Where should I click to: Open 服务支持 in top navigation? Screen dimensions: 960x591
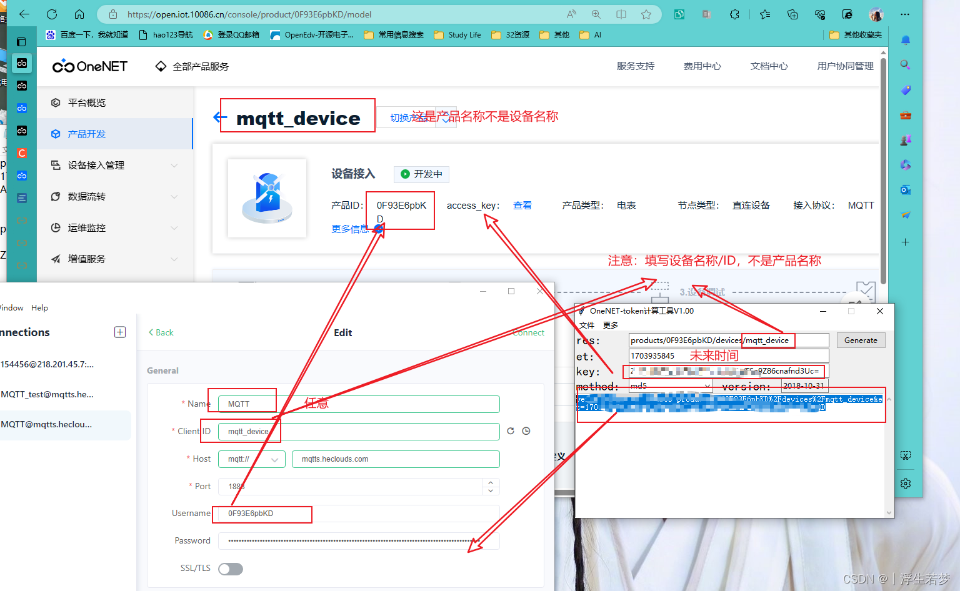[x=636, y=66]
